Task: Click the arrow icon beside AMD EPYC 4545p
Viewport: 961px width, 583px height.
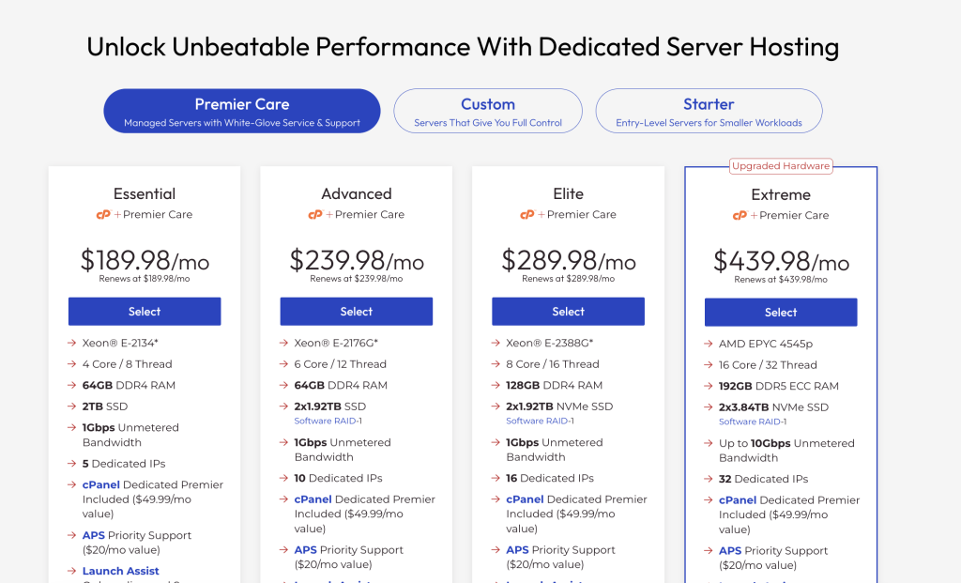Action: coord(710,344)
